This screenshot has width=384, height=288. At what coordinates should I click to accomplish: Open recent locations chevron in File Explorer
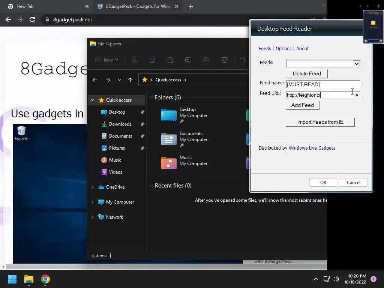(119, 80)
